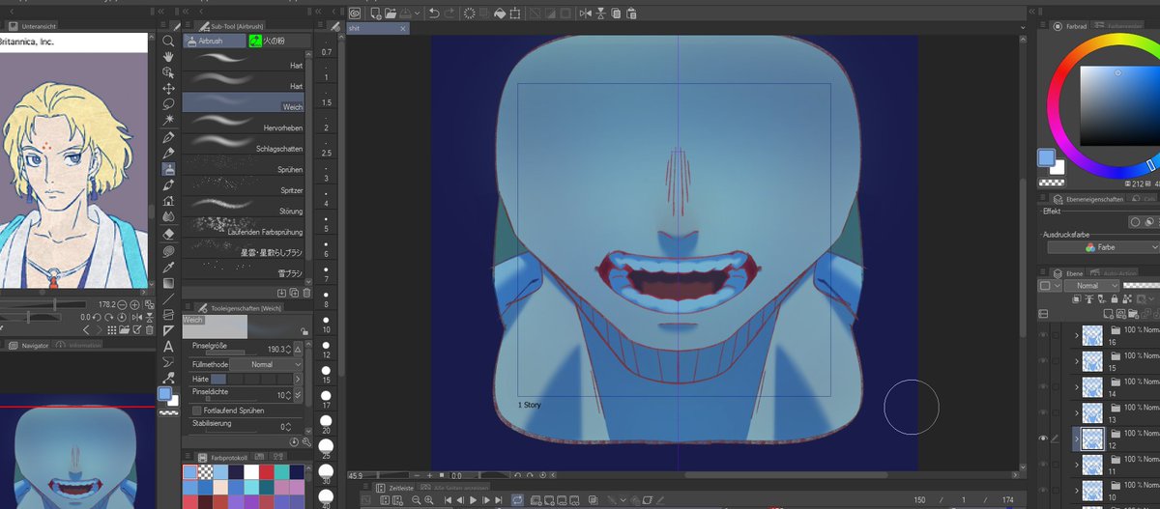Screen dimensions: 1160x509
Task: Flip the canvas horizontally
Action: pyautogui.click(x=584, y=13)
